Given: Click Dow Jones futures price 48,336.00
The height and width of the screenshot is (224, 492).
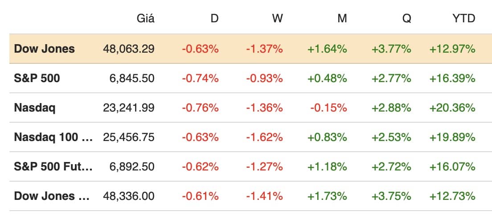Looking at the screenshot, I should coord(128,196).
